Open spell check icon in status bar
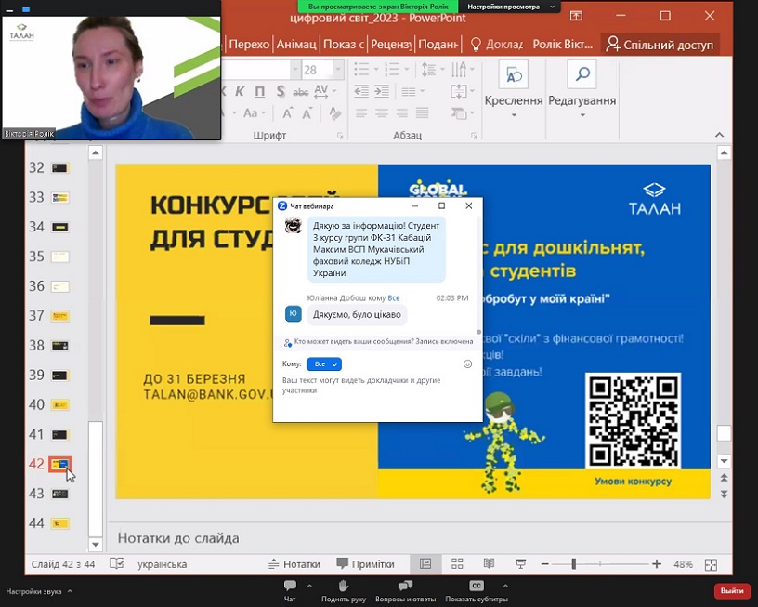This screenshot has height=607, width=758. 117,563
